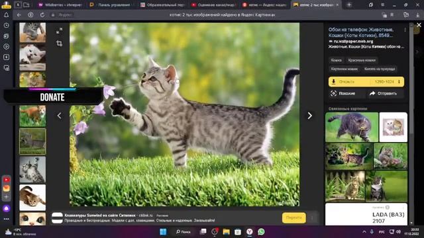
Task: Visit the ru.wallpaper.mob.org source link
Action: [x=353, y=41]
